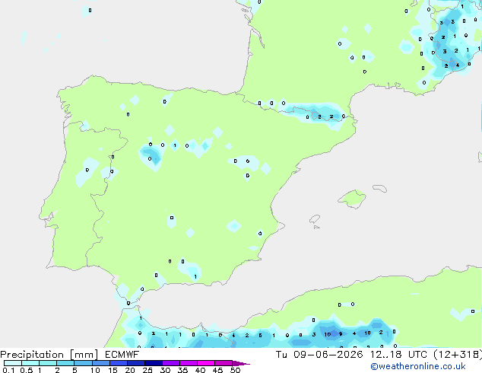
Task: Click legend swatch between 0.5 and 1
Action: tap(30, 363)
